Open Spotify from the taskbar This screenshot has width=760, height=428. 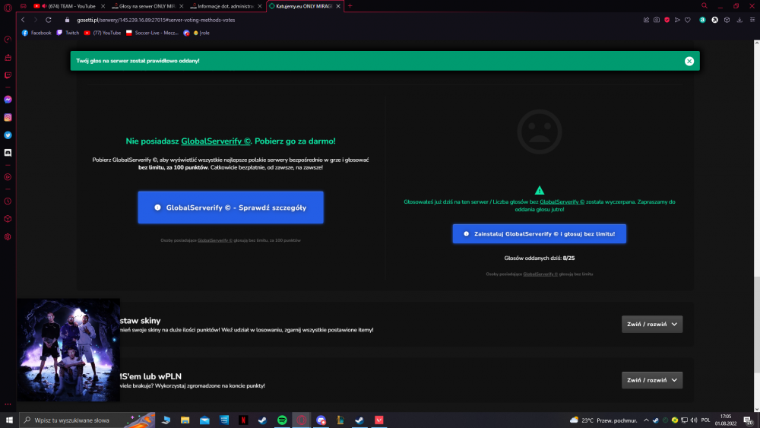pyautogui.click(x=282, y=420)
